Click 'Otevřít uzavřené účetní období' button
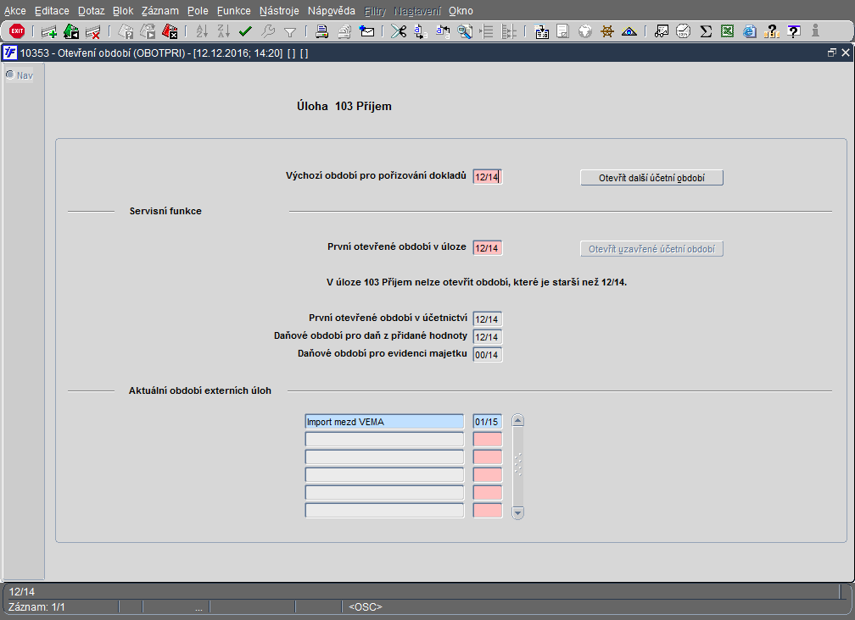Image resolution: width=855 pixels, height=620 pixels. tap(651, 249)
